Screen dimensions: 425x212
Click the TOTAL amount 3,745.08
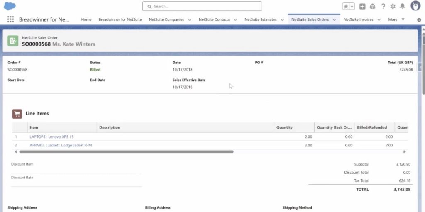(402, 190)
